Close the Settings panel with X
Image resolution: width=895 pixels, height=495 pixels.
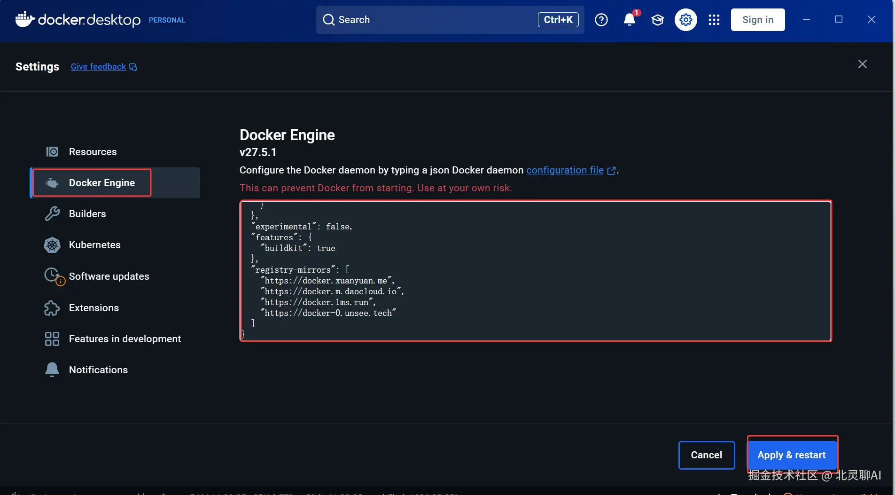click(x=863, y=64)
